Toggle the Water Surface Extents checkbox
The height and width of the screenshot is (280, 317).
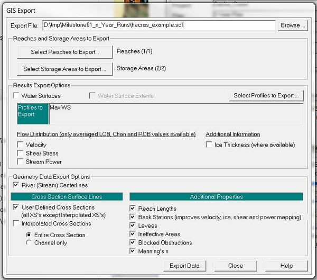(x=92, y=96)
